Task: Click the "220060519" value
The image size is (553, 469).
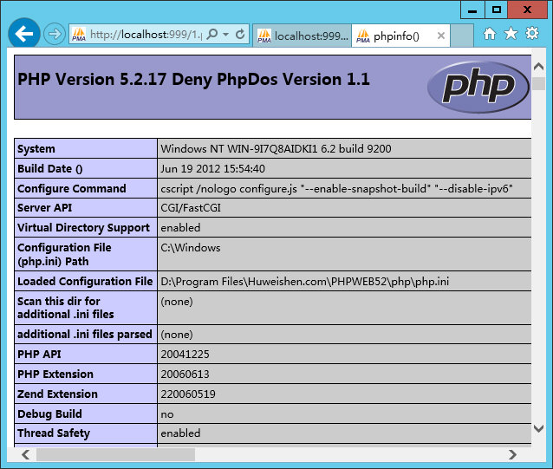Action: tap(188, 394)
